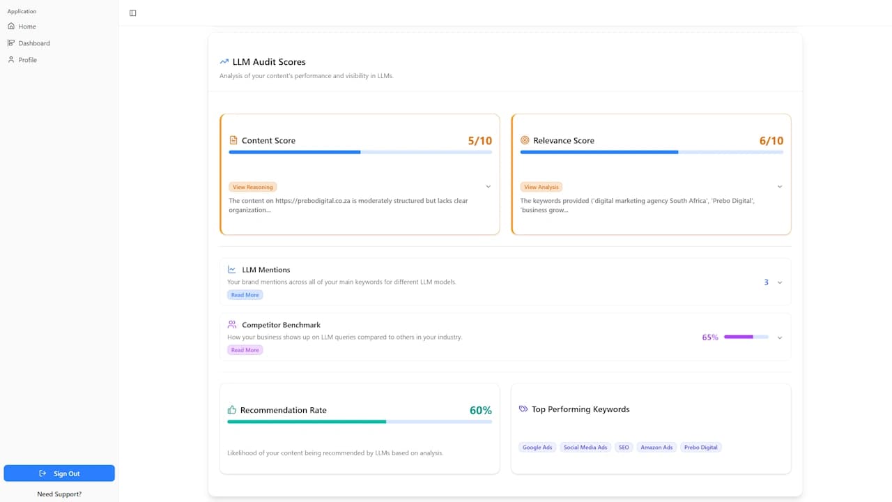This screenshot has width=892, height=502.
Task: Select the Google Ads keyword chip
Action: click(x=537, y=447)
